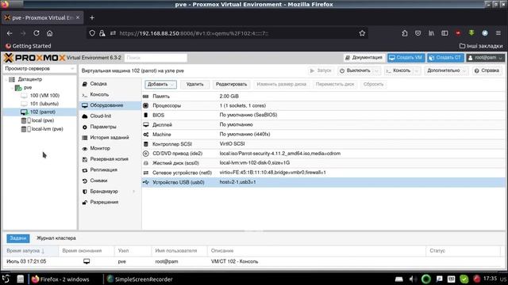Image resolution: width=508 pixels, height=285 pixels.
Task: Open the Task History section
Action: pyautogui.click(x=110, y=137)
